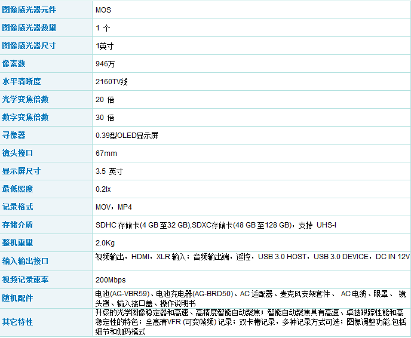Select the 2.0Kg weight value

(105, 243)
